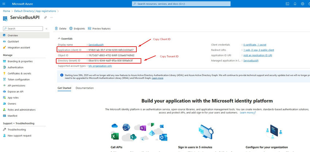
Task: Open the redirect URIs link
Action: 259,50
